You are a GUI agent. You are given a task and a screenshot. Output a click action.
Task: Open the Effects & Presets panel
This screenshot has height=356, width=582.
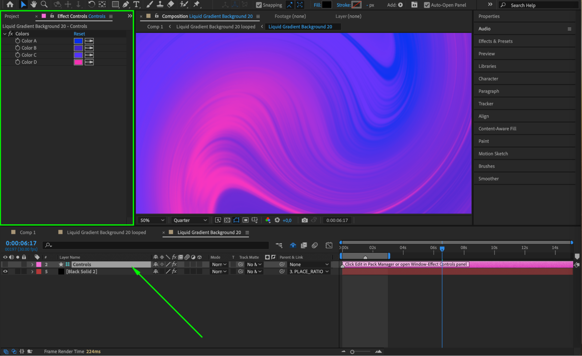point(495,41)
